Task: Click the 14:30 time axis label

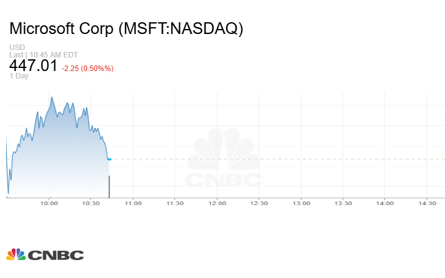Action: pos(427,203)
